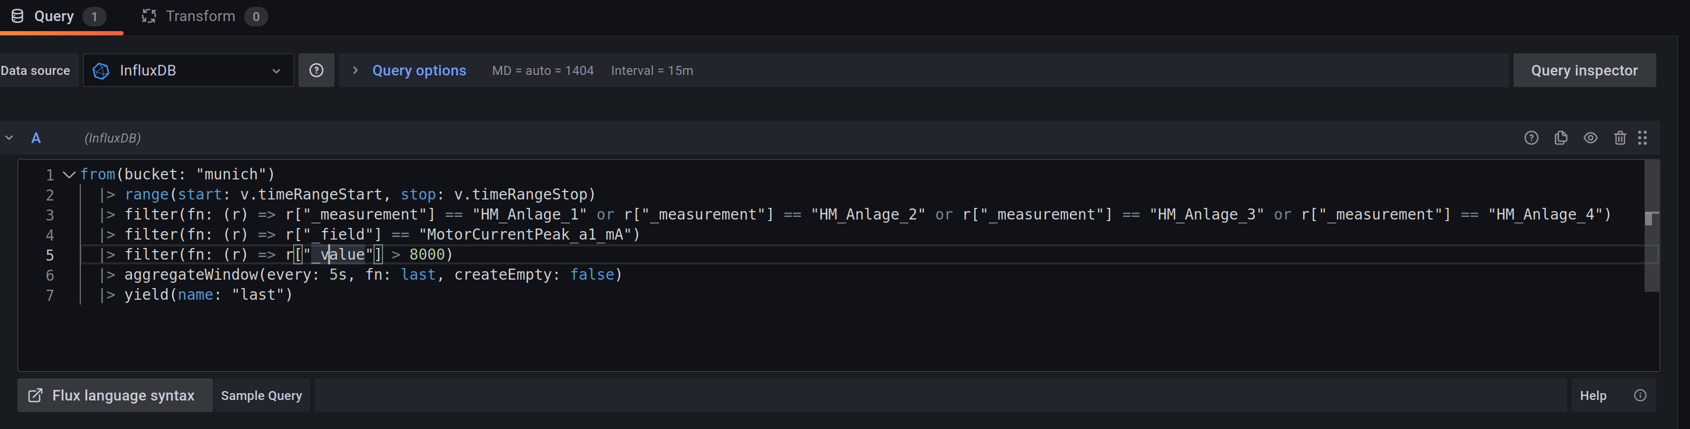Click v.timeRangeStop on line 2
The width and height of the screenshot is (1690, 429).
(x=520, y=195)
